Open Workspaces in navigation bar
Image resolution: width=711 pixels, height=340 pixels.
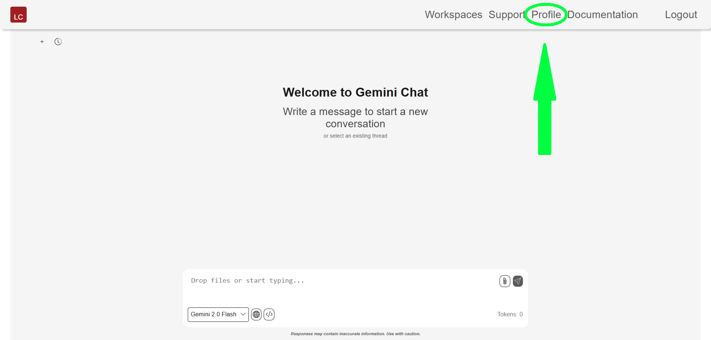pyautogui.click(x=454, y=14)
